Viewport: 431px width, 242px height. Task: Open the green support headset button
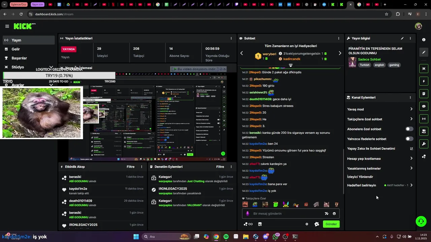point(421,221)
